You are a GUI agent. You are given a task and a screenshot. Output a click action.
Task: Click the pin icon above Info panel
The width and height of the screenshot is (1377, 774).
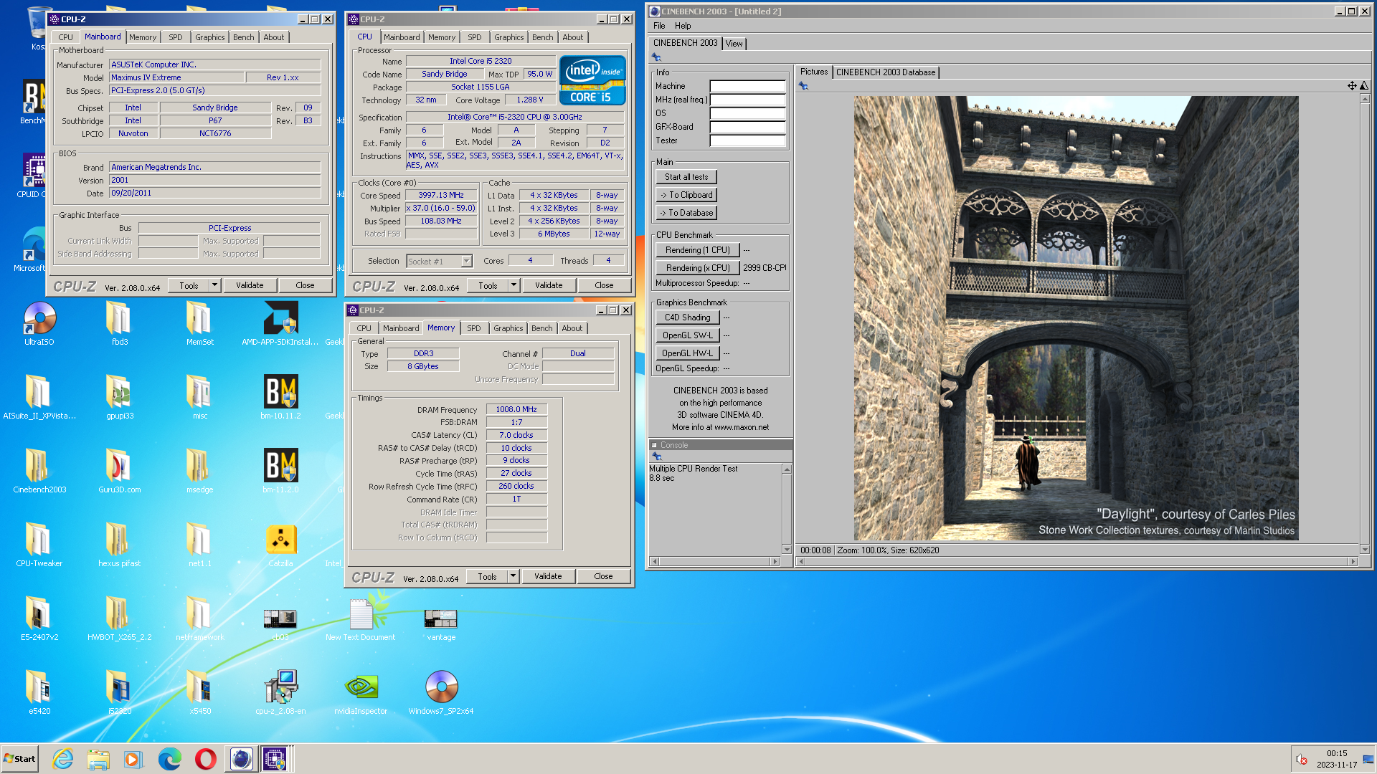(x=656, y=57)
